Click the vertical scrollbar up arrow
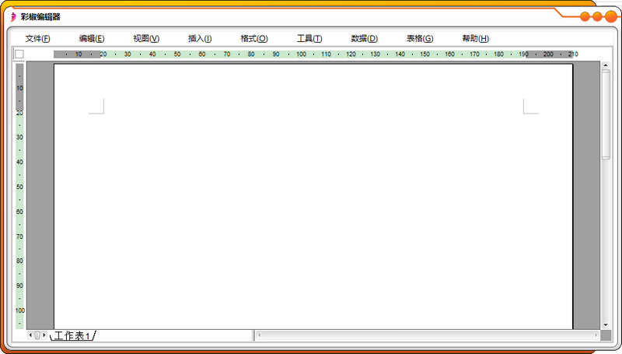The image size is (622, 354). tap(606, 65)
